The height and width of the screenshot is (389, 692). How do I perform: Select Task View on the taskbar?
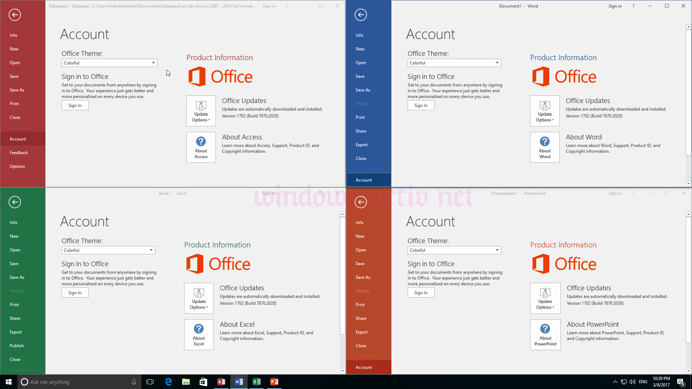150,381
